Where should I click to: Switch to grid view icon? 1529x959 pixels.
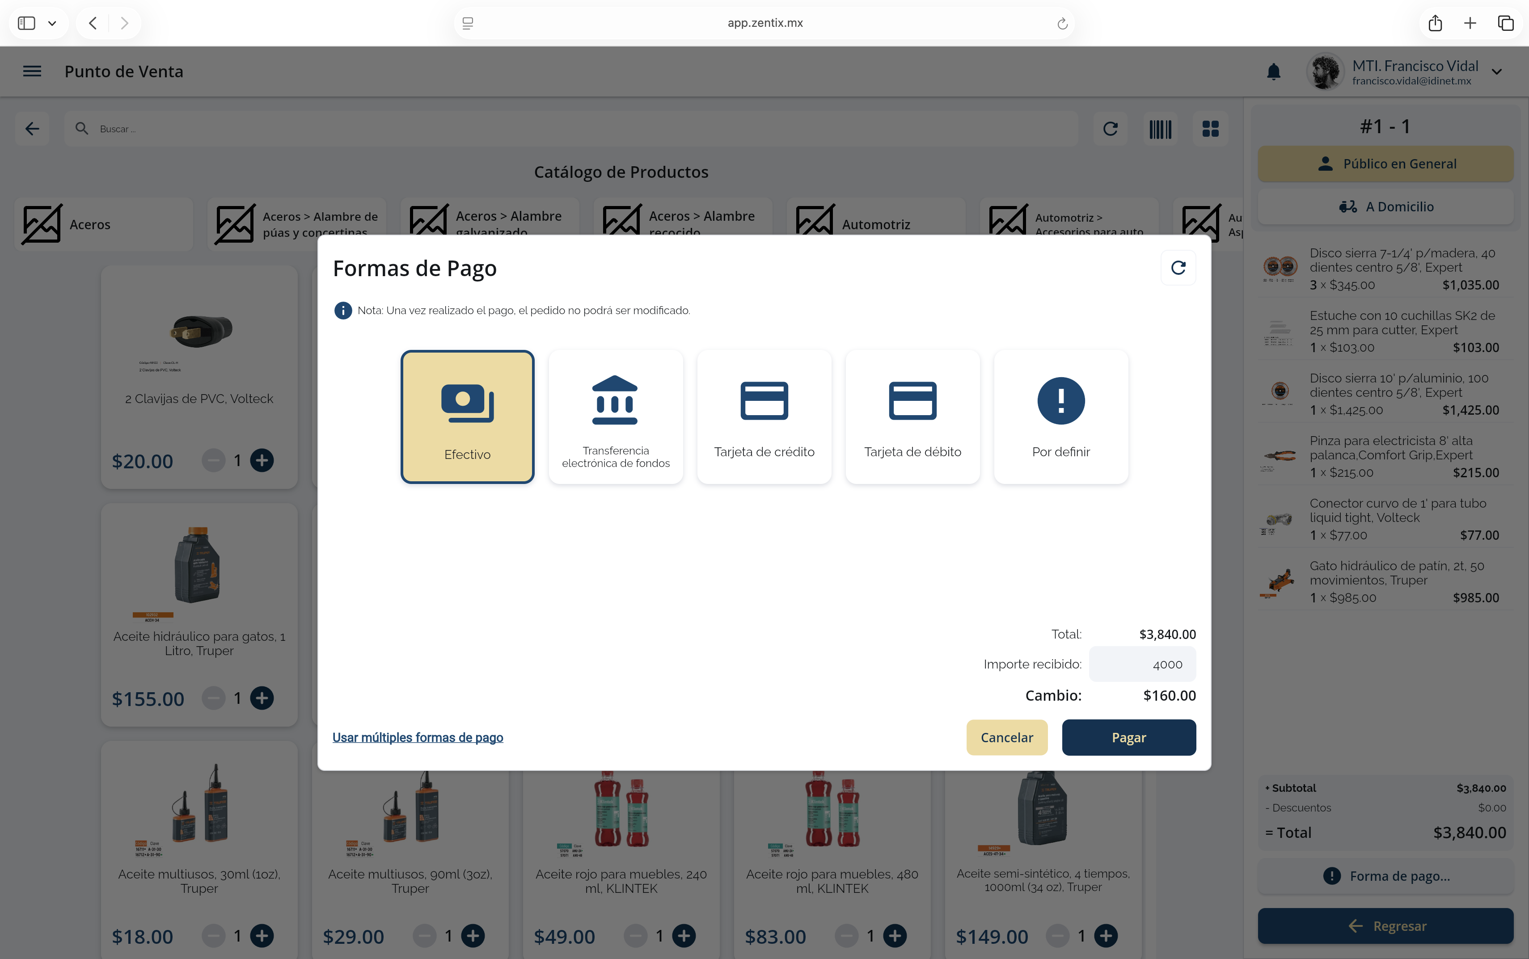(1210, 129)
